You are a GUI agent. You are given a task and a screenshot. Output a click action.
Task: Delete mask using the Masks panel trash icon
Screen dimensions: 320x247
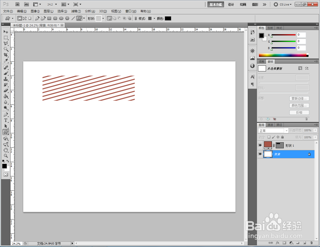[x=306, y=119]
